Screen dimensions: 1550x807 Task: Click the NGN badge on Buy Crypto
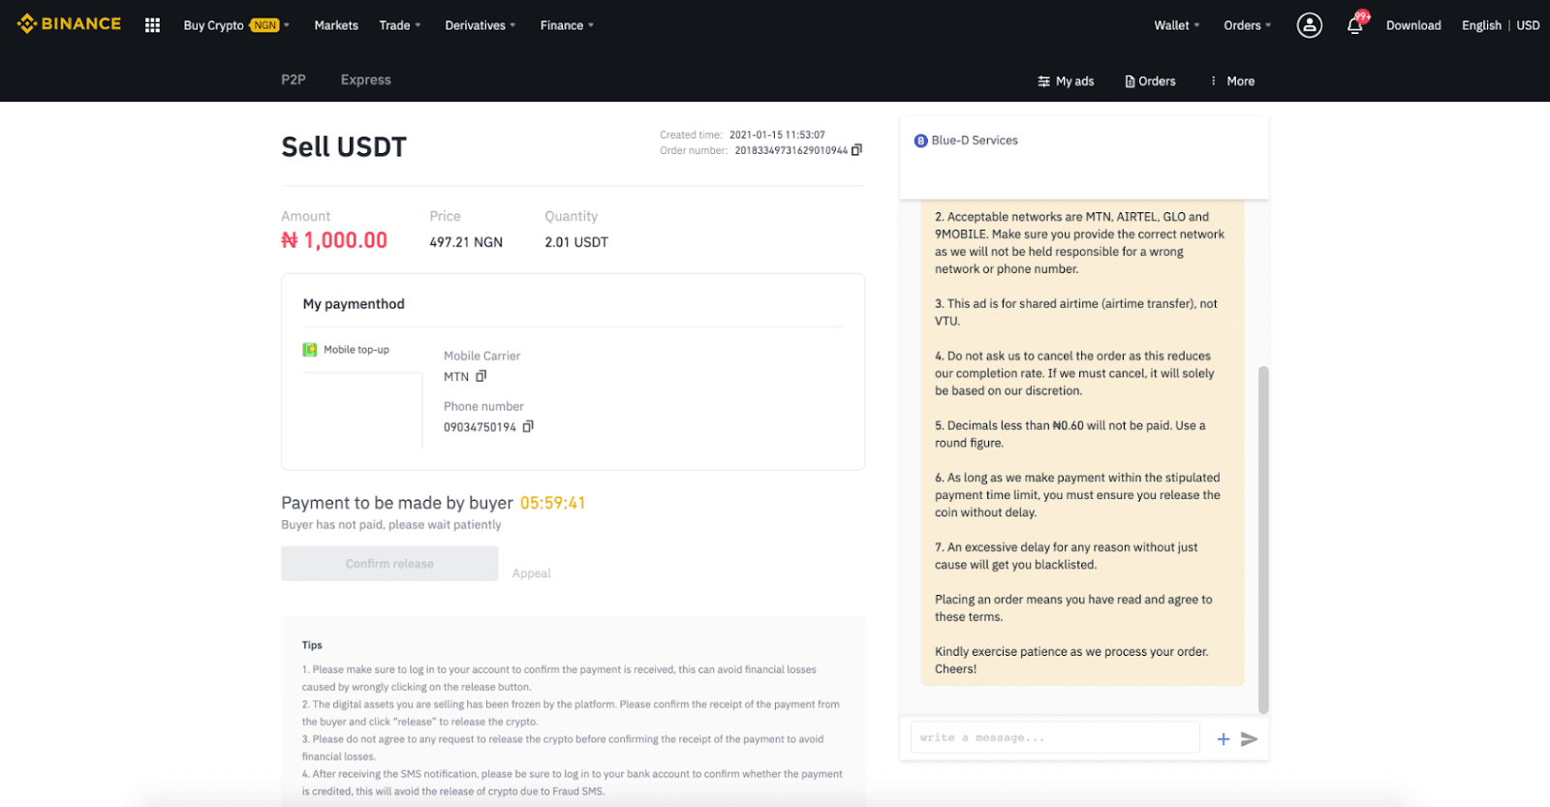click(x=264, y=25)
